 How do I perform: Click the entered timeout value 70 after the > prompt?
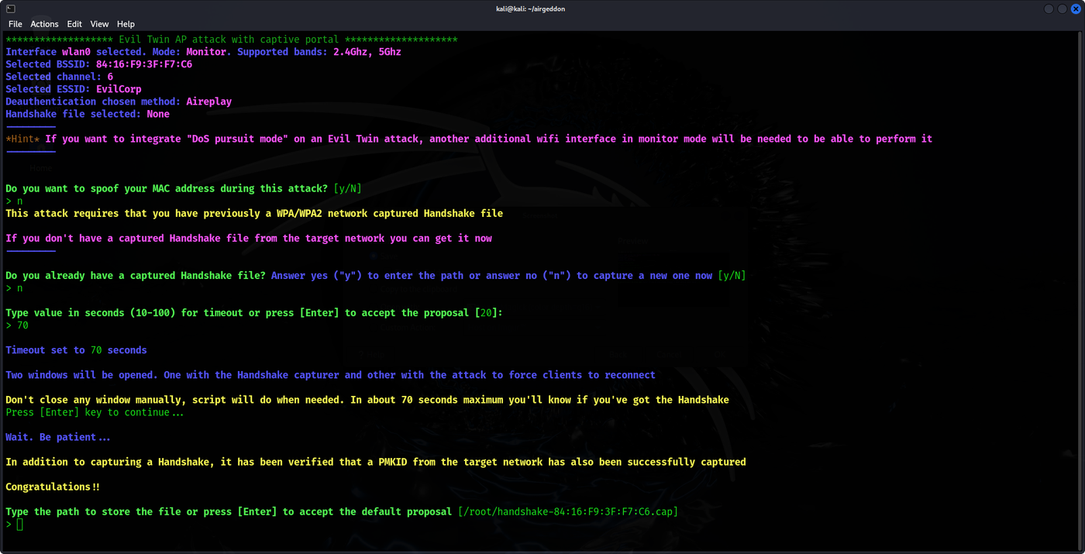pos(22,325)
